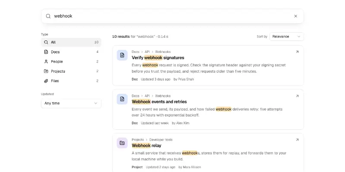345x172 pixels.
Task: Click the Any time dropdown chevron
Action: coord(96,103)
